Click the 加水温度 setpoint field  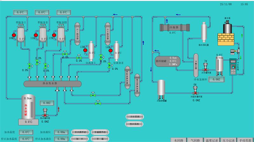(x=25, y=132)
